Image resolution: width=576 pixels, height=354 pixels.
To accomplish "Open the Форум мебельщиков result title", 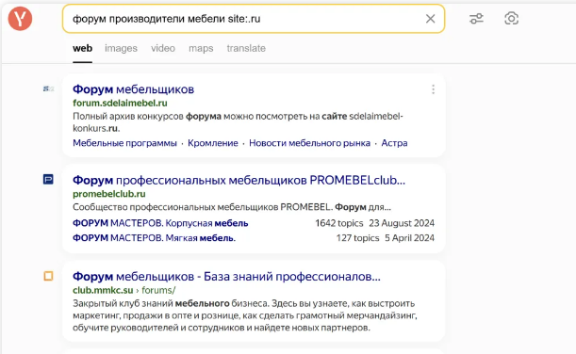I will pos(133,89).
